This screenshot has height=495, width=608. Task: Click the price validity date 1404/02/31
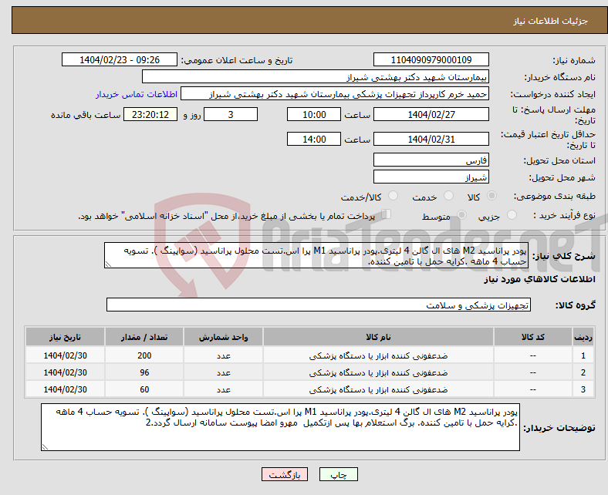(431, 139)
